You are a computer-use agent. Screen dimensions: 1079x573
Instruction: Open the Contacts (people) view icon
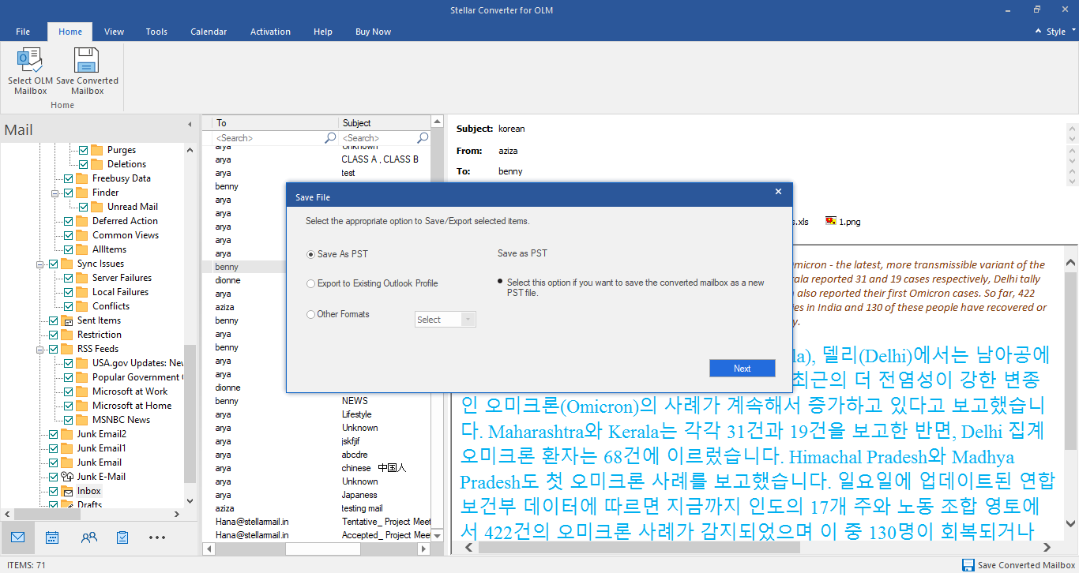88,537
